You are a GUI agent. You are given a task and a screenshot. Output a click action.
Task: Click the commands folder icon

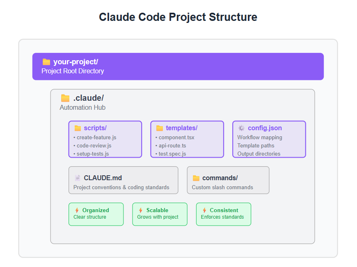click(196, 178)
